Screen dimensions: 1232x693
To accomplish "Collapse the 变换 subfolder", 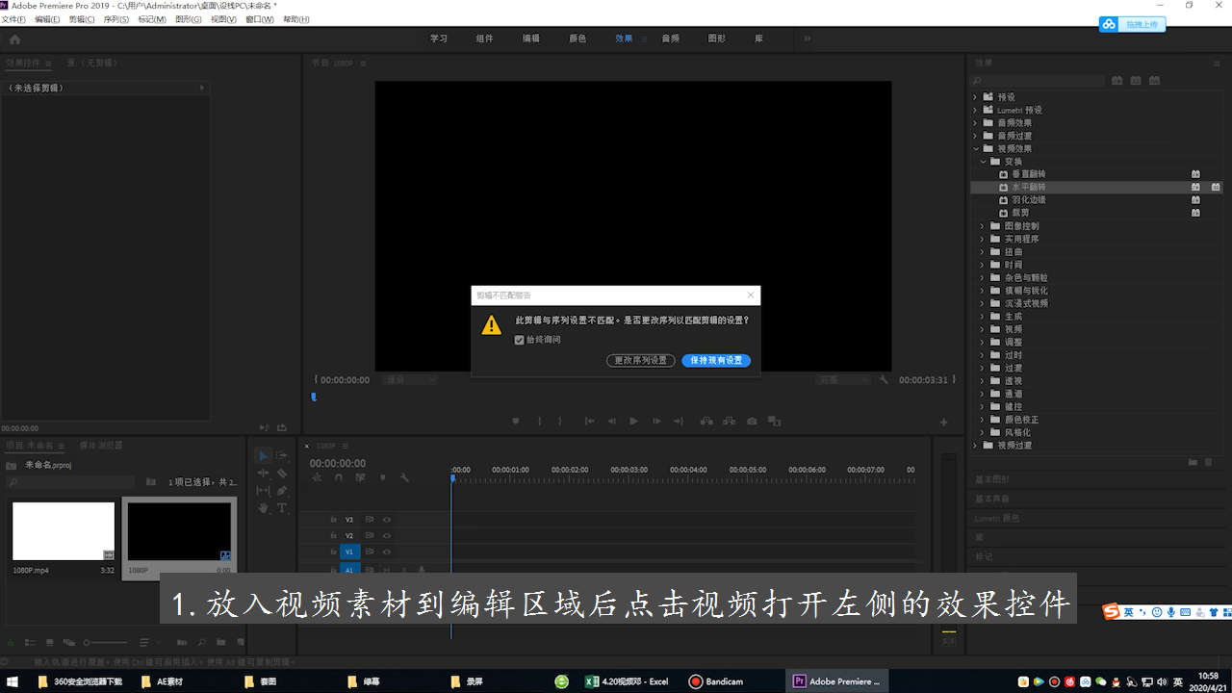I will click(x=983, y=162).
